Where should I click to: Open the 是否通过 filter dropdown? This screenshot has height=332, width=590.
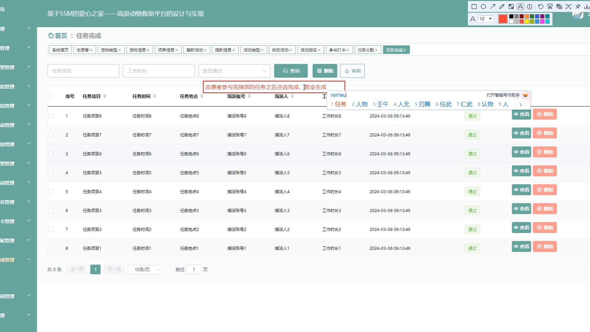pos(234,71)
